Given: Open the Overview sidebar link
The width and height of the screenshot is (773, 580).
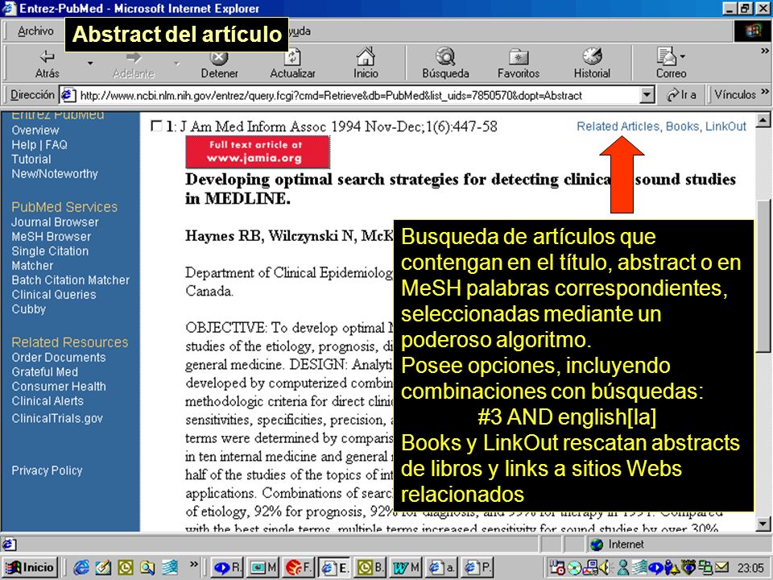Looking at the screenshot, I should [x=35, y=130].
